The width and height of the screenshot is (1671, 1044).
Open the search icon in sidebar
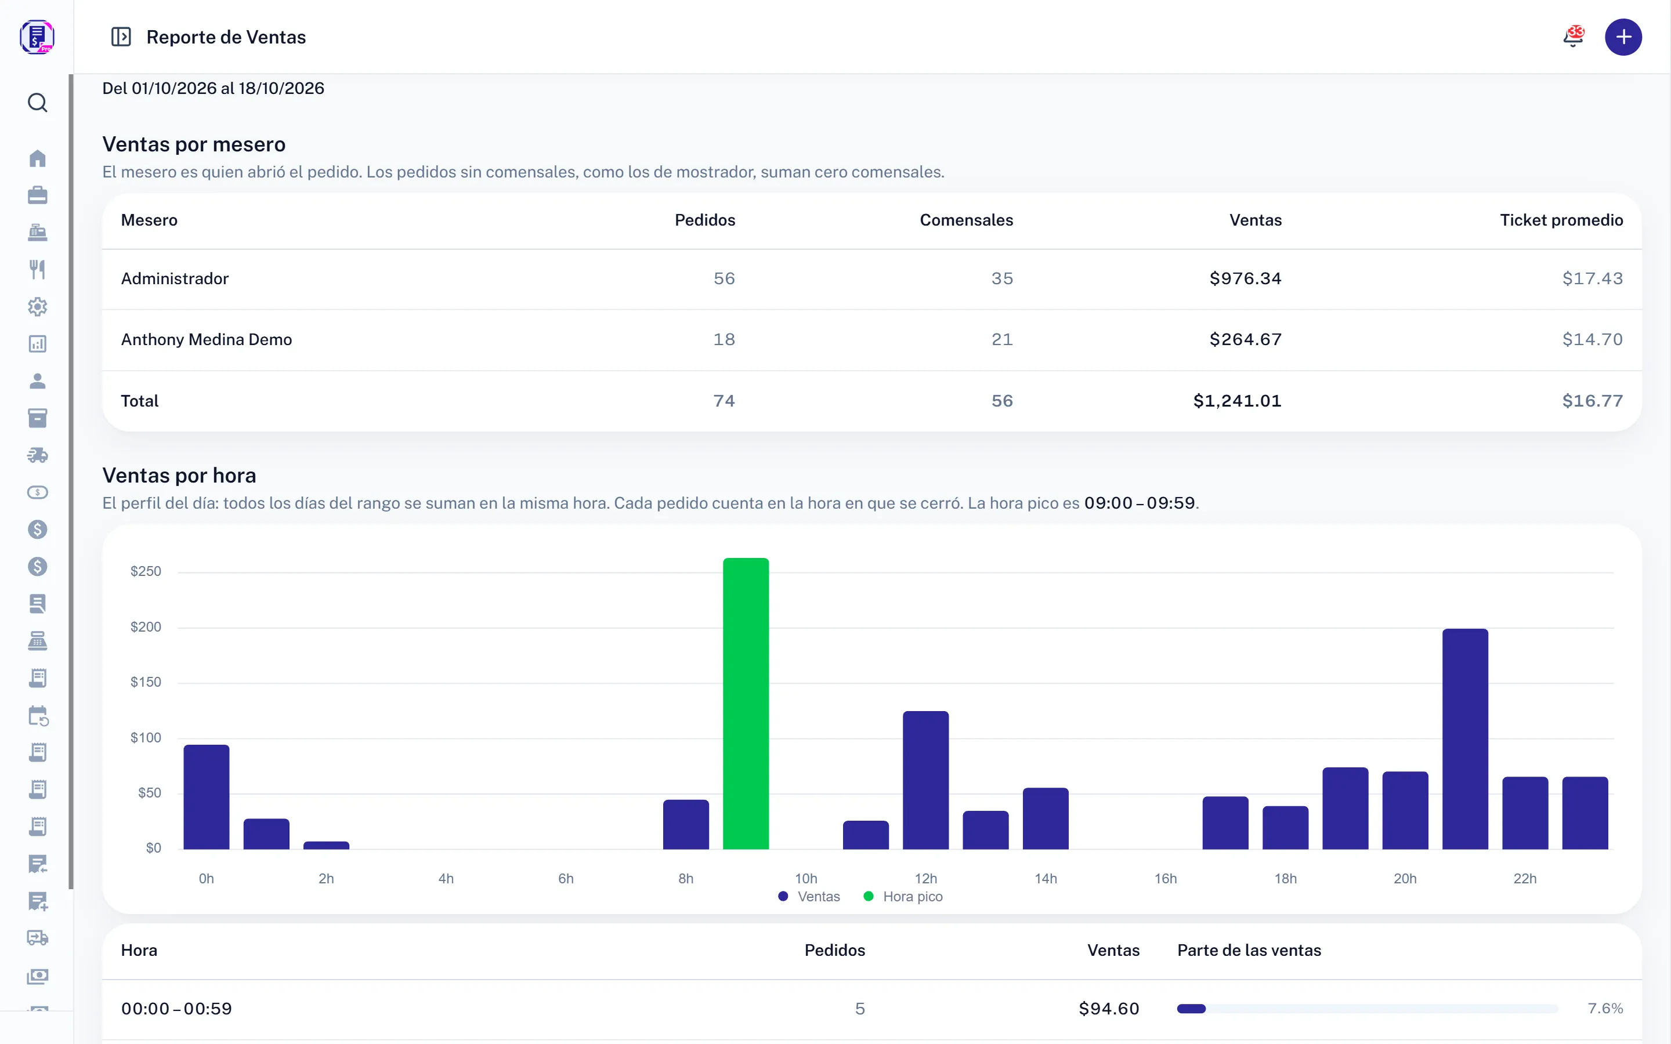[x=37, y=103]
